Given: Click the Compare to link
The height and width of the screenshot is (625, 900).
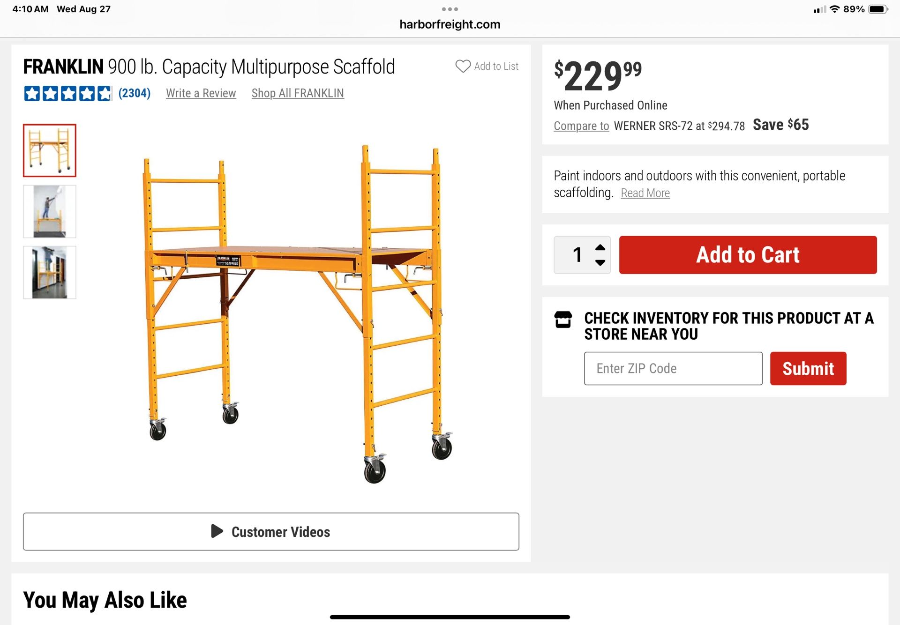Looking at the screenshot, I should tap(581, 126).
